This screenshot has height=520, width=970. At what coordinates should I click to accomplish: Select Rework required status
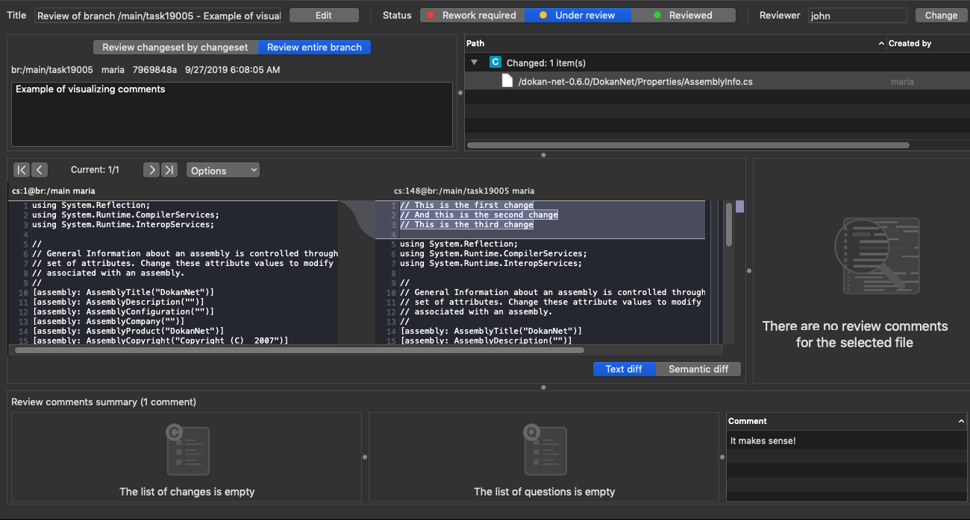[x=472, y=15]
